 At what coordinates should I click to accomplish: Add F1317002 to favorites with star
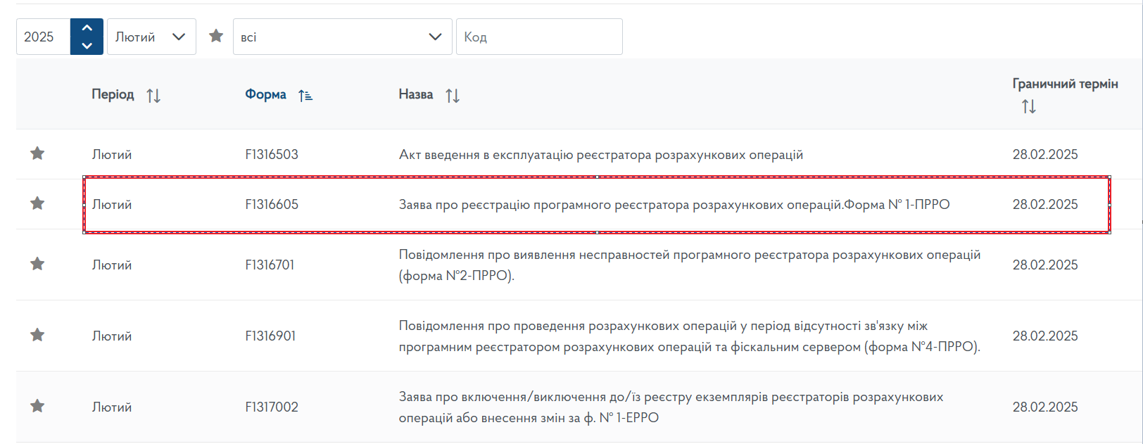pyautogui.click(x=37, y=406)
